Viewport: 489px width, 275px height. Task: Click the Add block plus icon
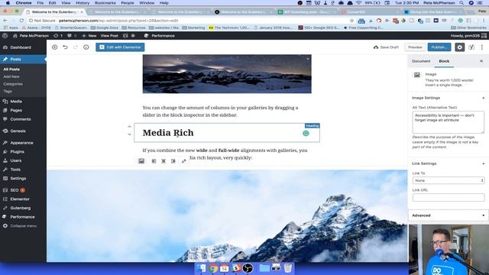coord(54,47)
